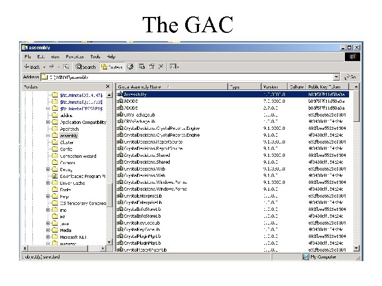Click My Computer status bar icon
The image size is (382, 286).
coord(306,257)
